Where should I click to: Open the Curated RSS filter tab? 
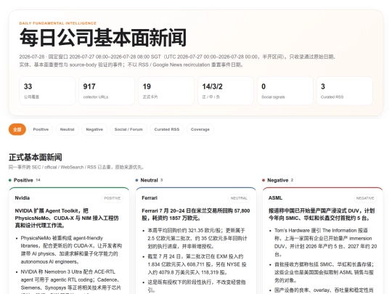(x=167, y=129)
